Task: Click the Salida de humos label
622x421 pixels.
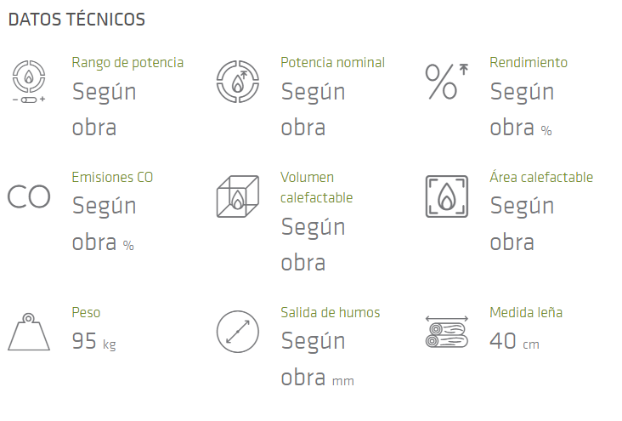Action: pos(330,313)
